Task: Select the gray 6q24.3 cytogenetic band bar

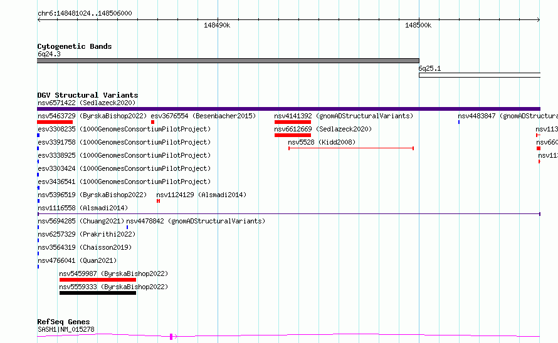Action: [228, 61]
